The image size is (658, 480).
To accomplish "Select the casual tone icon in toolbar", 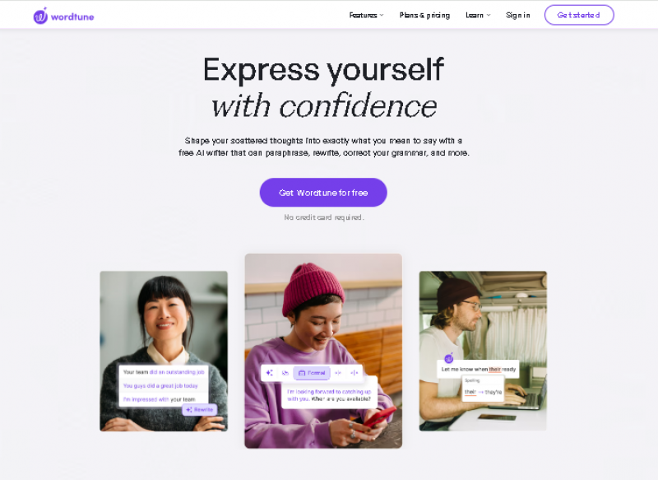I will pos(285,372).
